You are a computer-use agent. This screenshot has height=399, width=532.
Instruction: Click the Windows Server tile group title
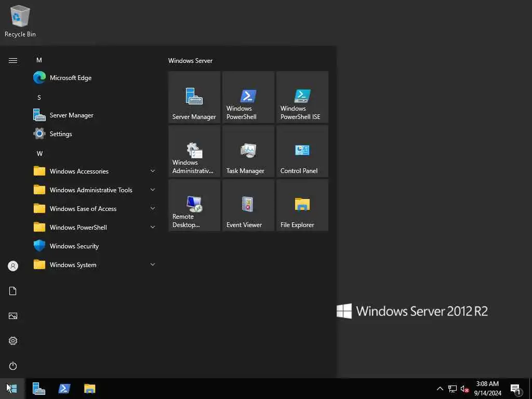[190, 61]
